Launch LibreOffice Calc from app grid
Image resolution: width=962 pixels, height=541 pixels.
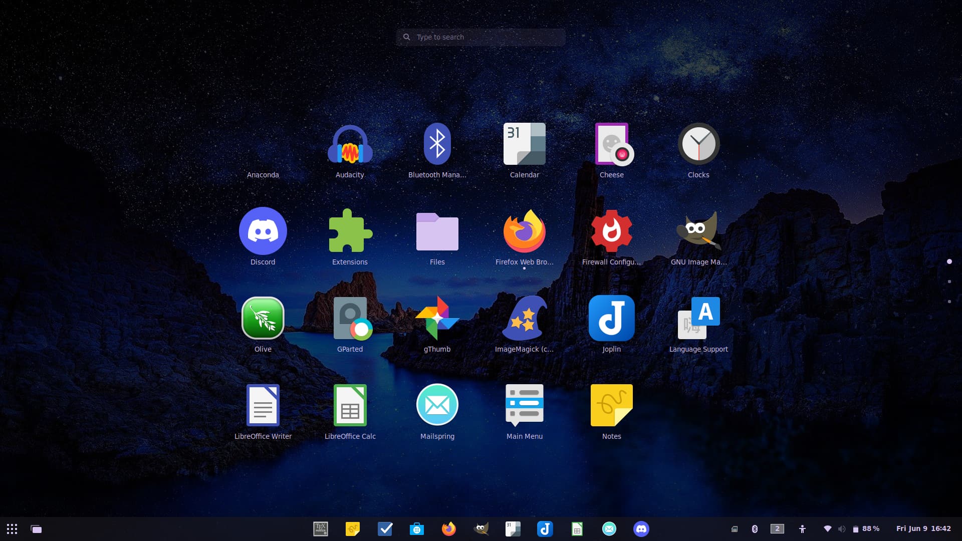click(350, 406)
